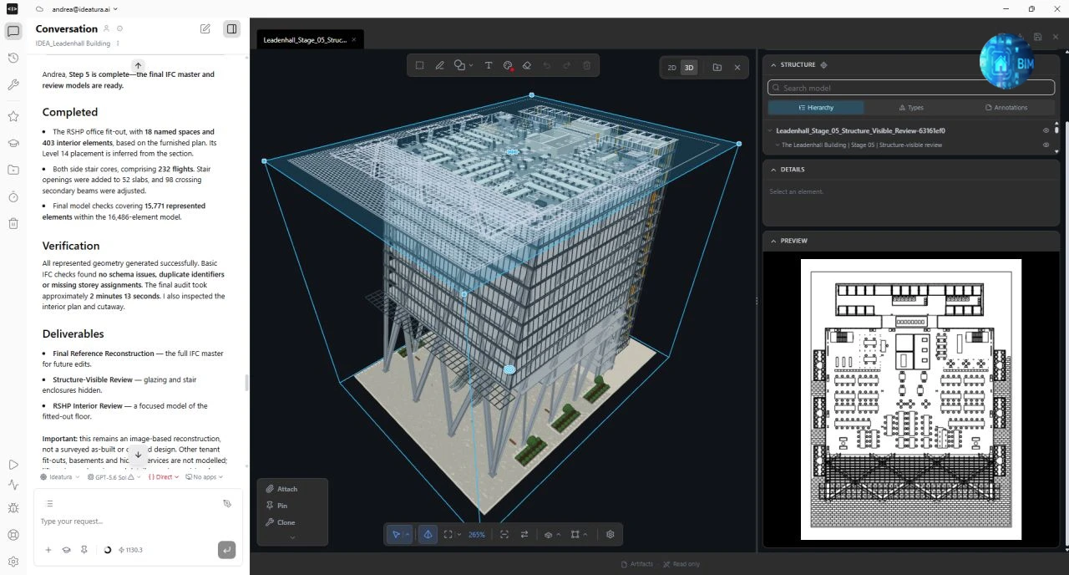Select the eraser tool
This screenshot has width=1069, height=575.
coord(526,65)
